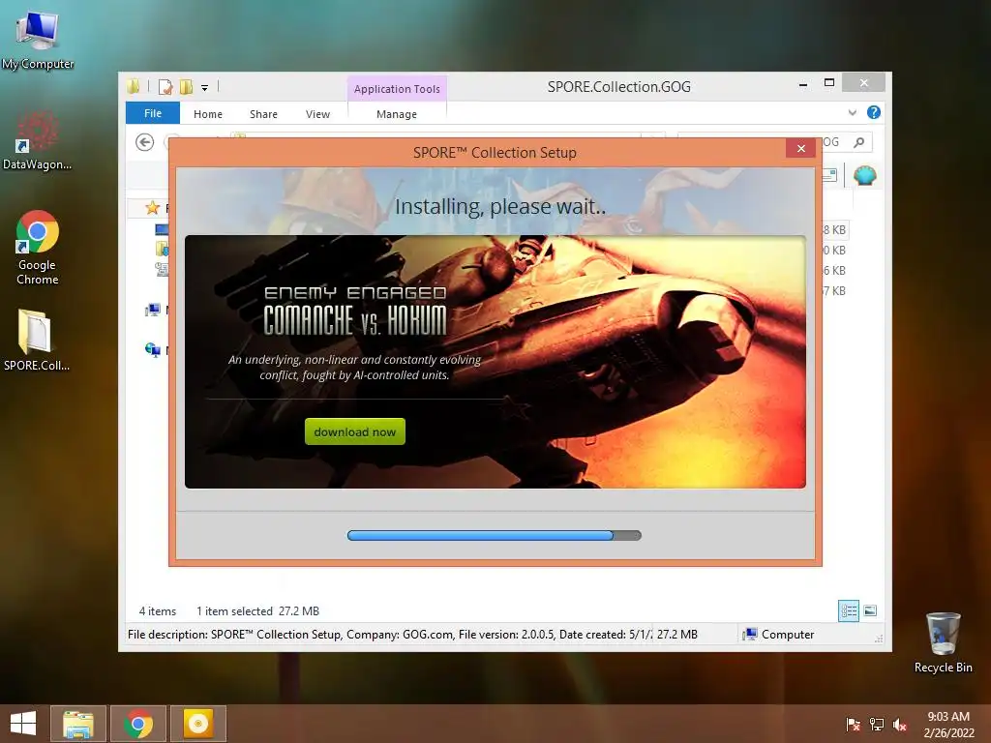Click the green download now button

[354, 431]
